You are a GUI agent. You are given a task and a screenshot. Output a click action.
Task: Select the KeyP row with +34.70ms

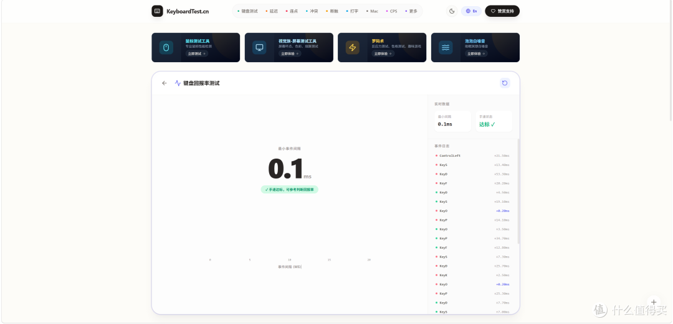click(x=472, y=238)
